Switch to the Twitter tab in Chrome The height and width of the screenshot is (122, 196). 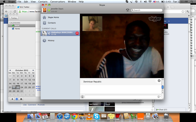24,7
